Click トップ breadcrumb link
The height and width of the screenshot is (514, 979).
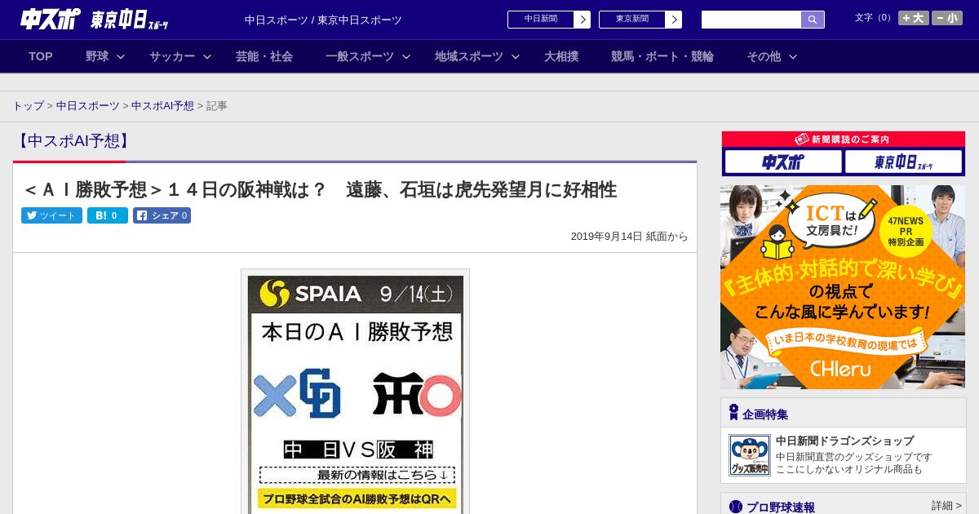29,106
